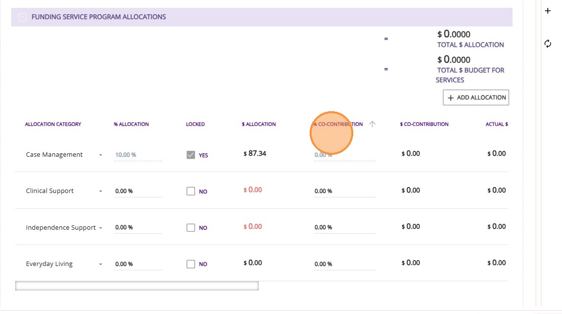This screenshot has width=562, height=314.
Task: Check the Everyday Living locked checkbox
Action: tap(191, 264)
